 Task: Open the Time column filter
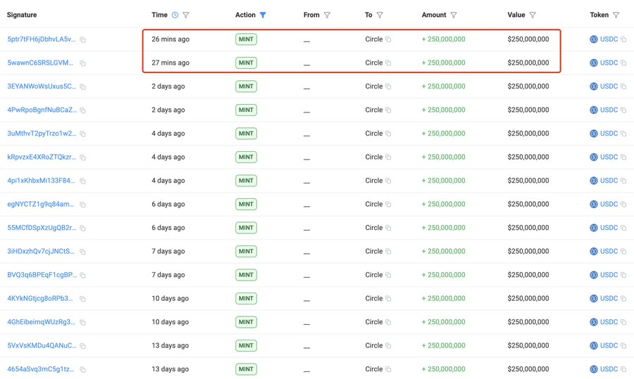click(186, 15)
